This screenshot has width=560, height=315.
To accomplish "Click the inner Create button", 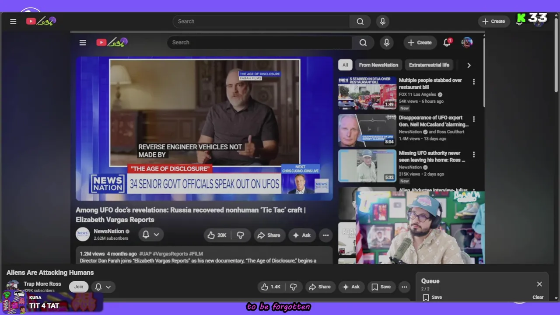I will pyautogui.click(x=420, y=42).
